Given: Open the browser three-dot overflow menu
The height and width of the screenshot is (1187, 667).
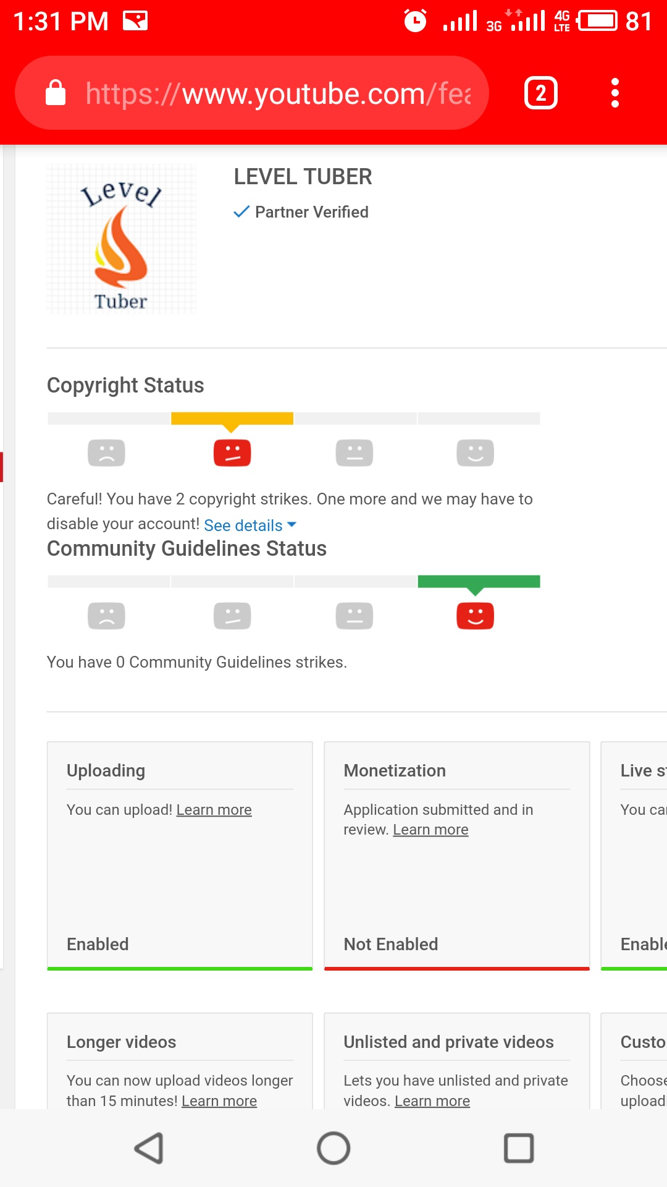Looking at the screenshot, I should click(x=615, y=93).
